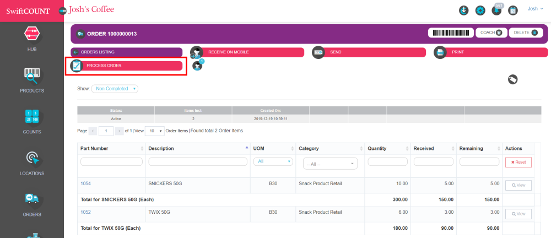Go to Products in the sidebar
The width and height of the screenshot is (551, 238).
coord(32,79)
